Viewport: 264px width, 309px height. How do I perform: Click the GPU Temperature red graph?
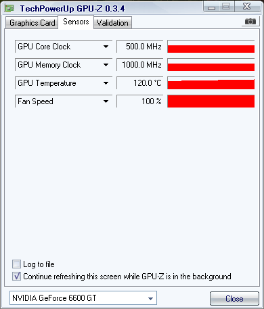click(211, 83)
